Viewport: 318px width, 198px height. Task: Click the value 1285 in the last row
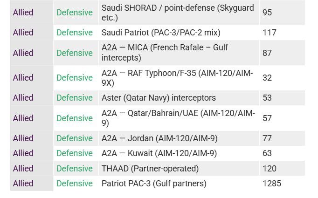pos(272,184)
